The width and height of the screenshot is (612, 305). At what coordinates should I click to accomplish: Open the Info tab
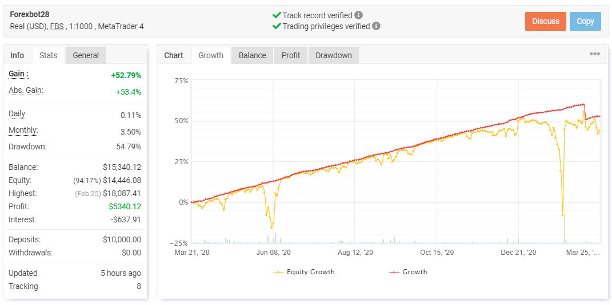tap(18, 55)
